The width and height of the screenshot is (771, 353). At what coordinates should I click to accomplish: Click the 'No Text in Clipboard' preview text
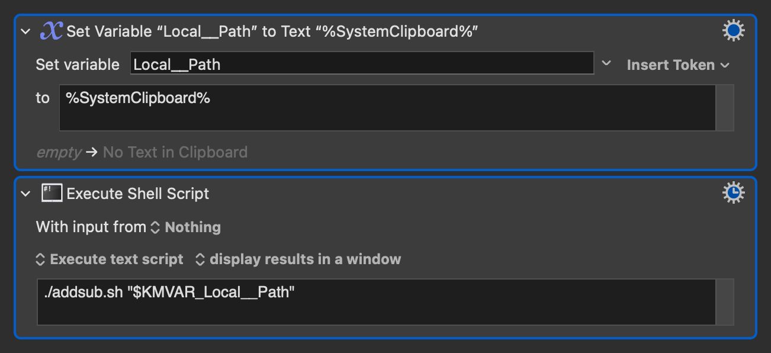point(175,152)
